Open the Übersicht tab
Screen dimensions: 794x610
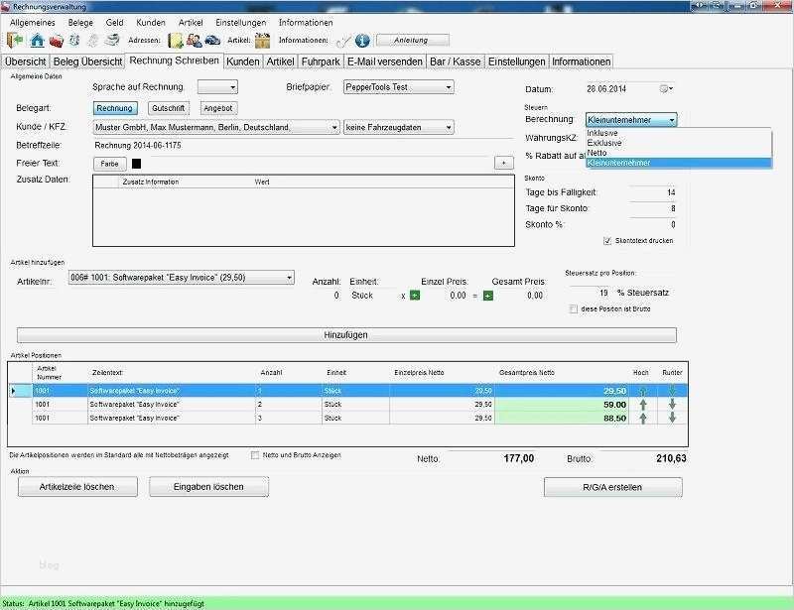coord(26,61)
